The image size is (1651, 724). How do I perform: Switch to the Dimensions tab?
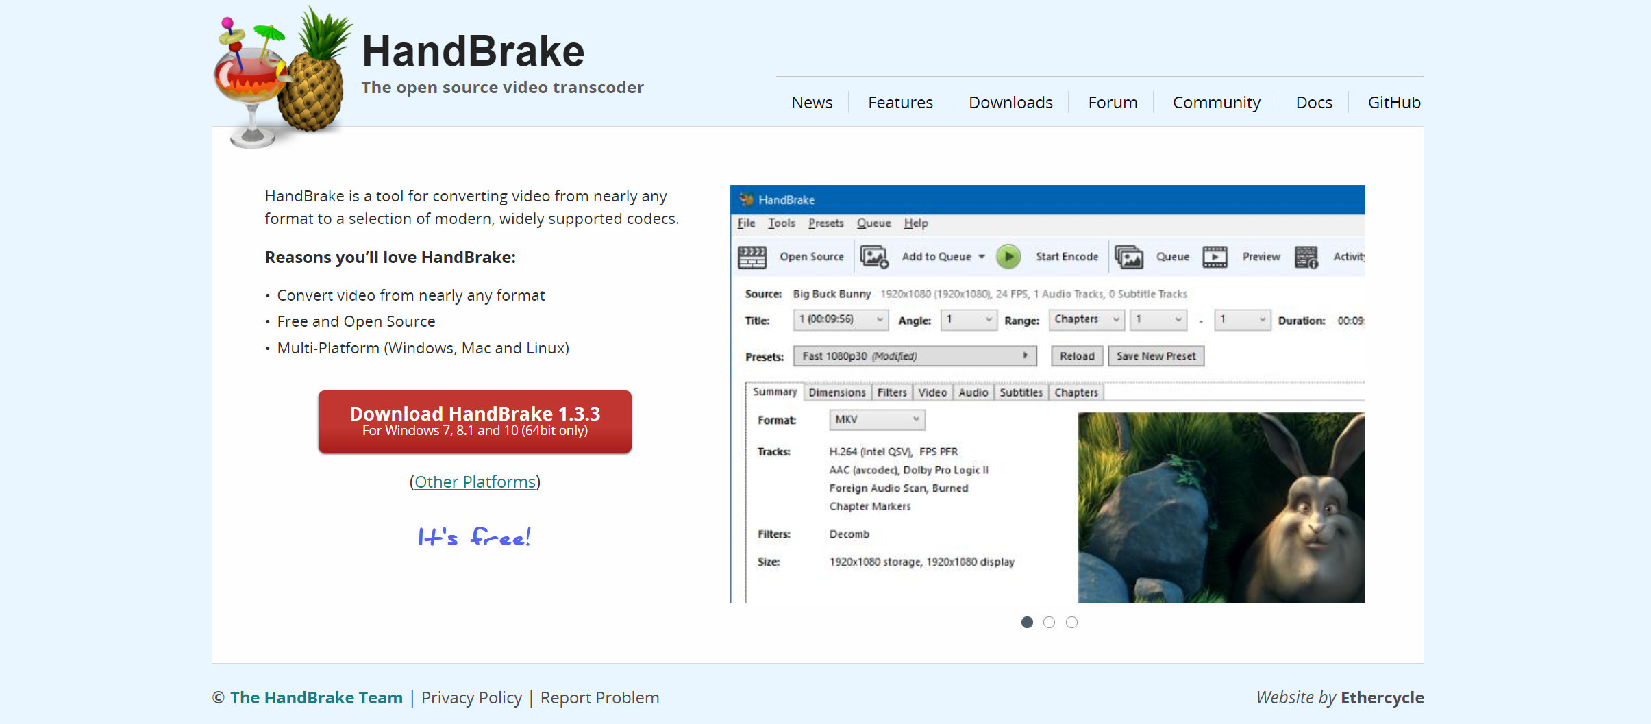836,392
